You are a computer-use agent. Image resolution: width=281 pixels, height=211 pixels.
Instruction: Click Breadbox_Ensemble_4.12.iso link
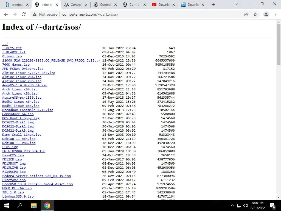(28, 110)
